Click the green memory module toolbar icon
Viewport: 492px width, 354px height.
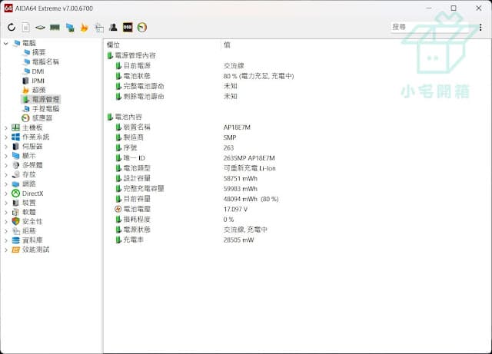(55, 28)
